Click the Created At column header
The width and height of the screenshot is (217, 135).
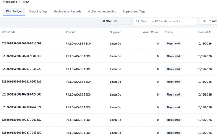point(204,32)
